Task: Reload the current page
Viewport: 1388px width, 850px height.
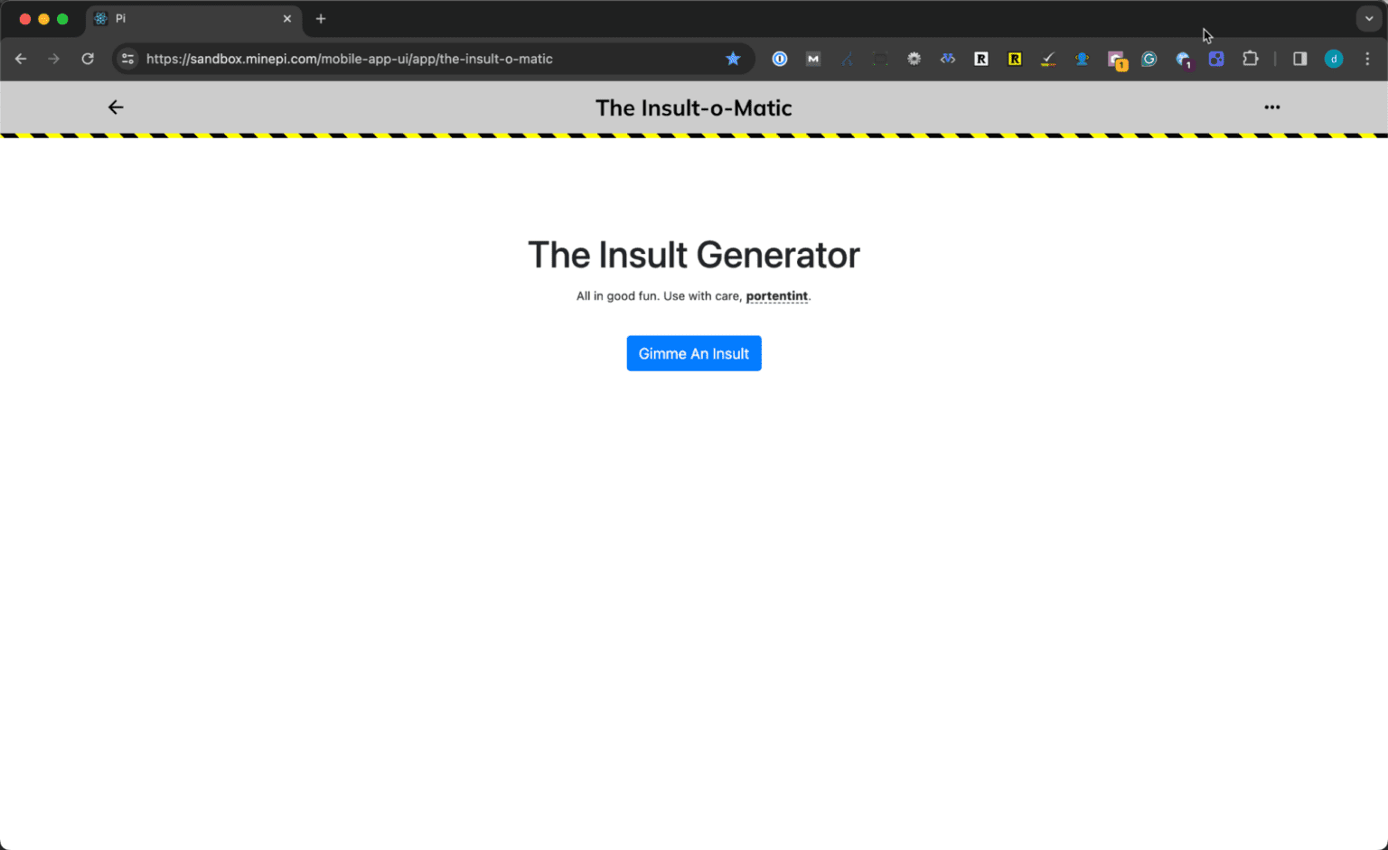Action: pos(87,59)
